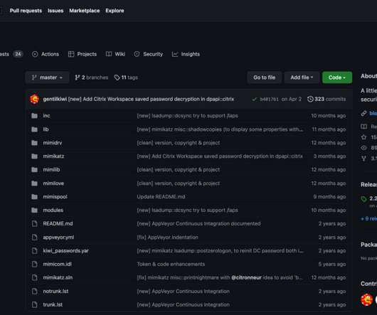Click the file icon for appveyor.yml

tap(35, 237)
